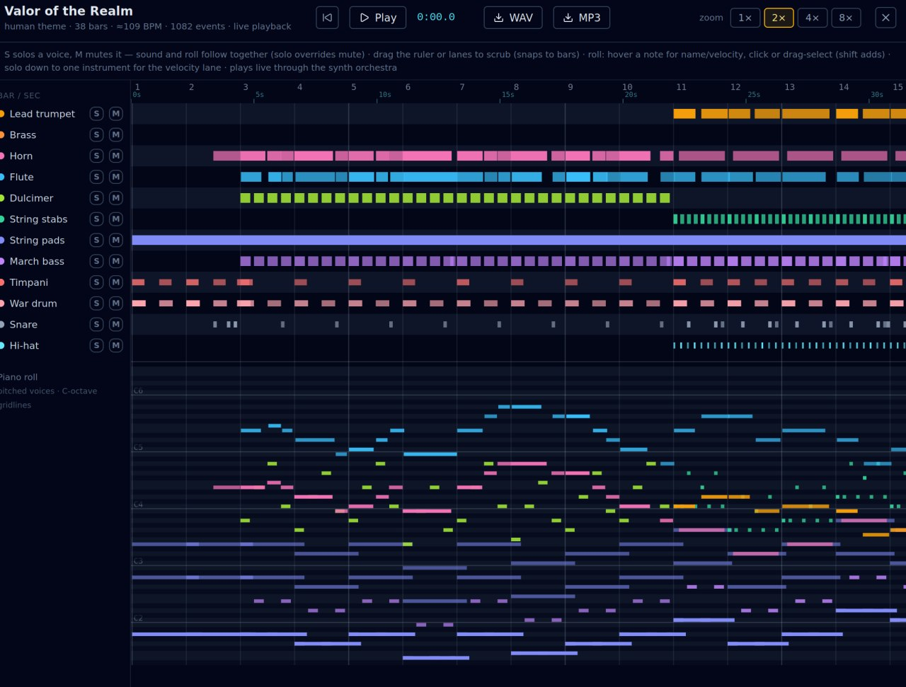Mute the Snare track
Viewport: 906px width, 687px height.
pos(116,325)
